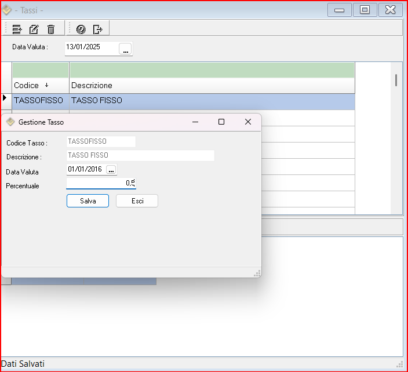Click the Percentuale input field
This screenshot has height=372, width=408.
pos(101,183)
